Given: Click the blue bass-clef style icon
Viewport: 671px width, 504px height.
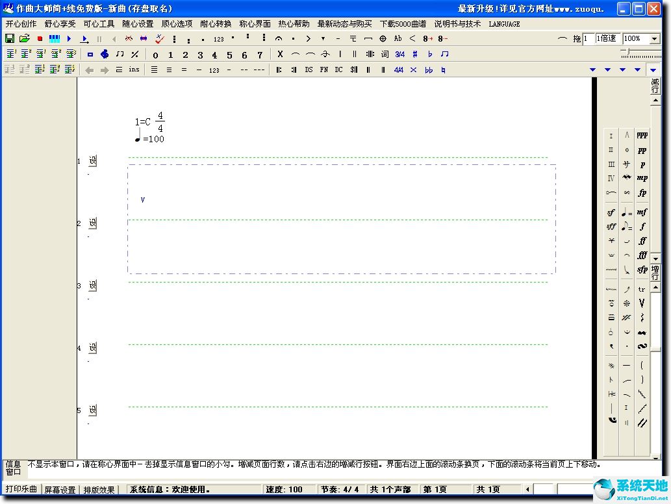Looking at the screenshot, I should pos(105,54).
